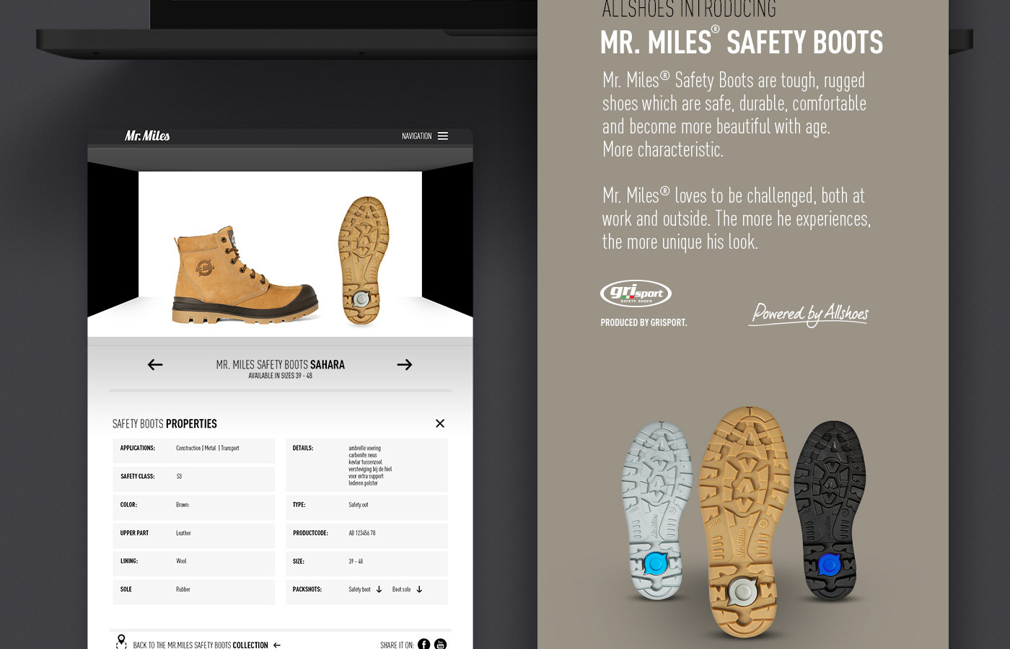Click the 'MR. MILES SAFETY BOOTS' headline
1010x649 pixels.
tap(742, 43)
